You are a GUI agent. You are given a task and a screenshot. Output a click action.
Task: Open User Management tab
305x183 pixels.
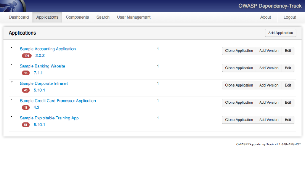[134, 17]
